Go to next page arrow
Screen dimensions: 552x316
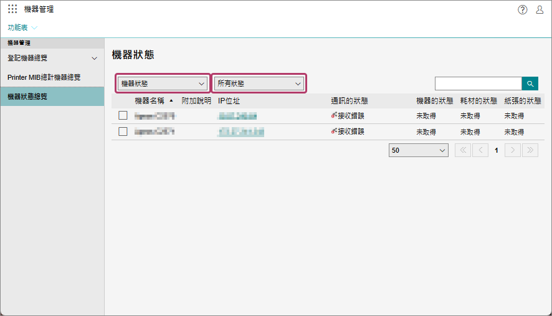513,150
